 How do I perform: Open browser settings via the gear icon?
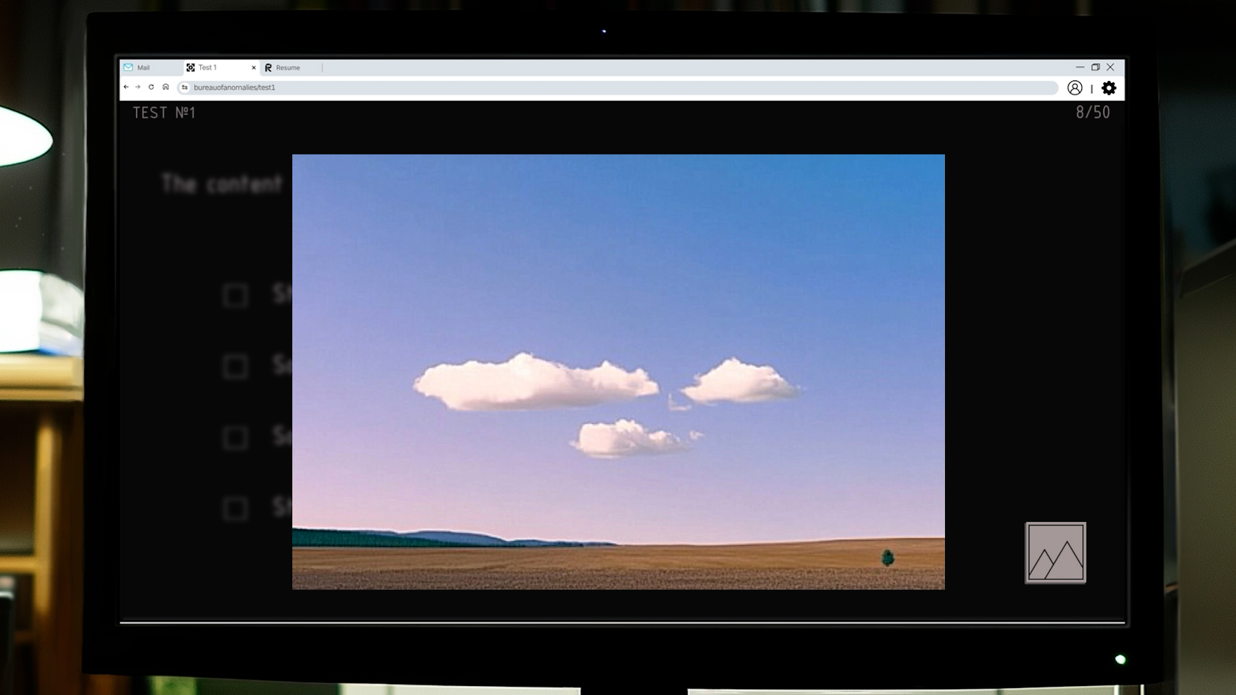(x=1109, y=88)
